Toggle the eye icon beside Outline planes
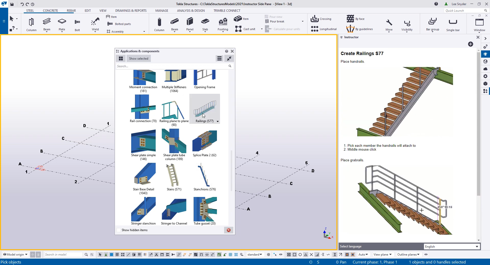 (x=426, y=255)
